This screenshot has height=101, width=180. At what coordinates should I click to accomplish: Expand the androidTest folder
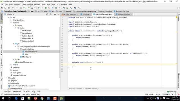11,20
